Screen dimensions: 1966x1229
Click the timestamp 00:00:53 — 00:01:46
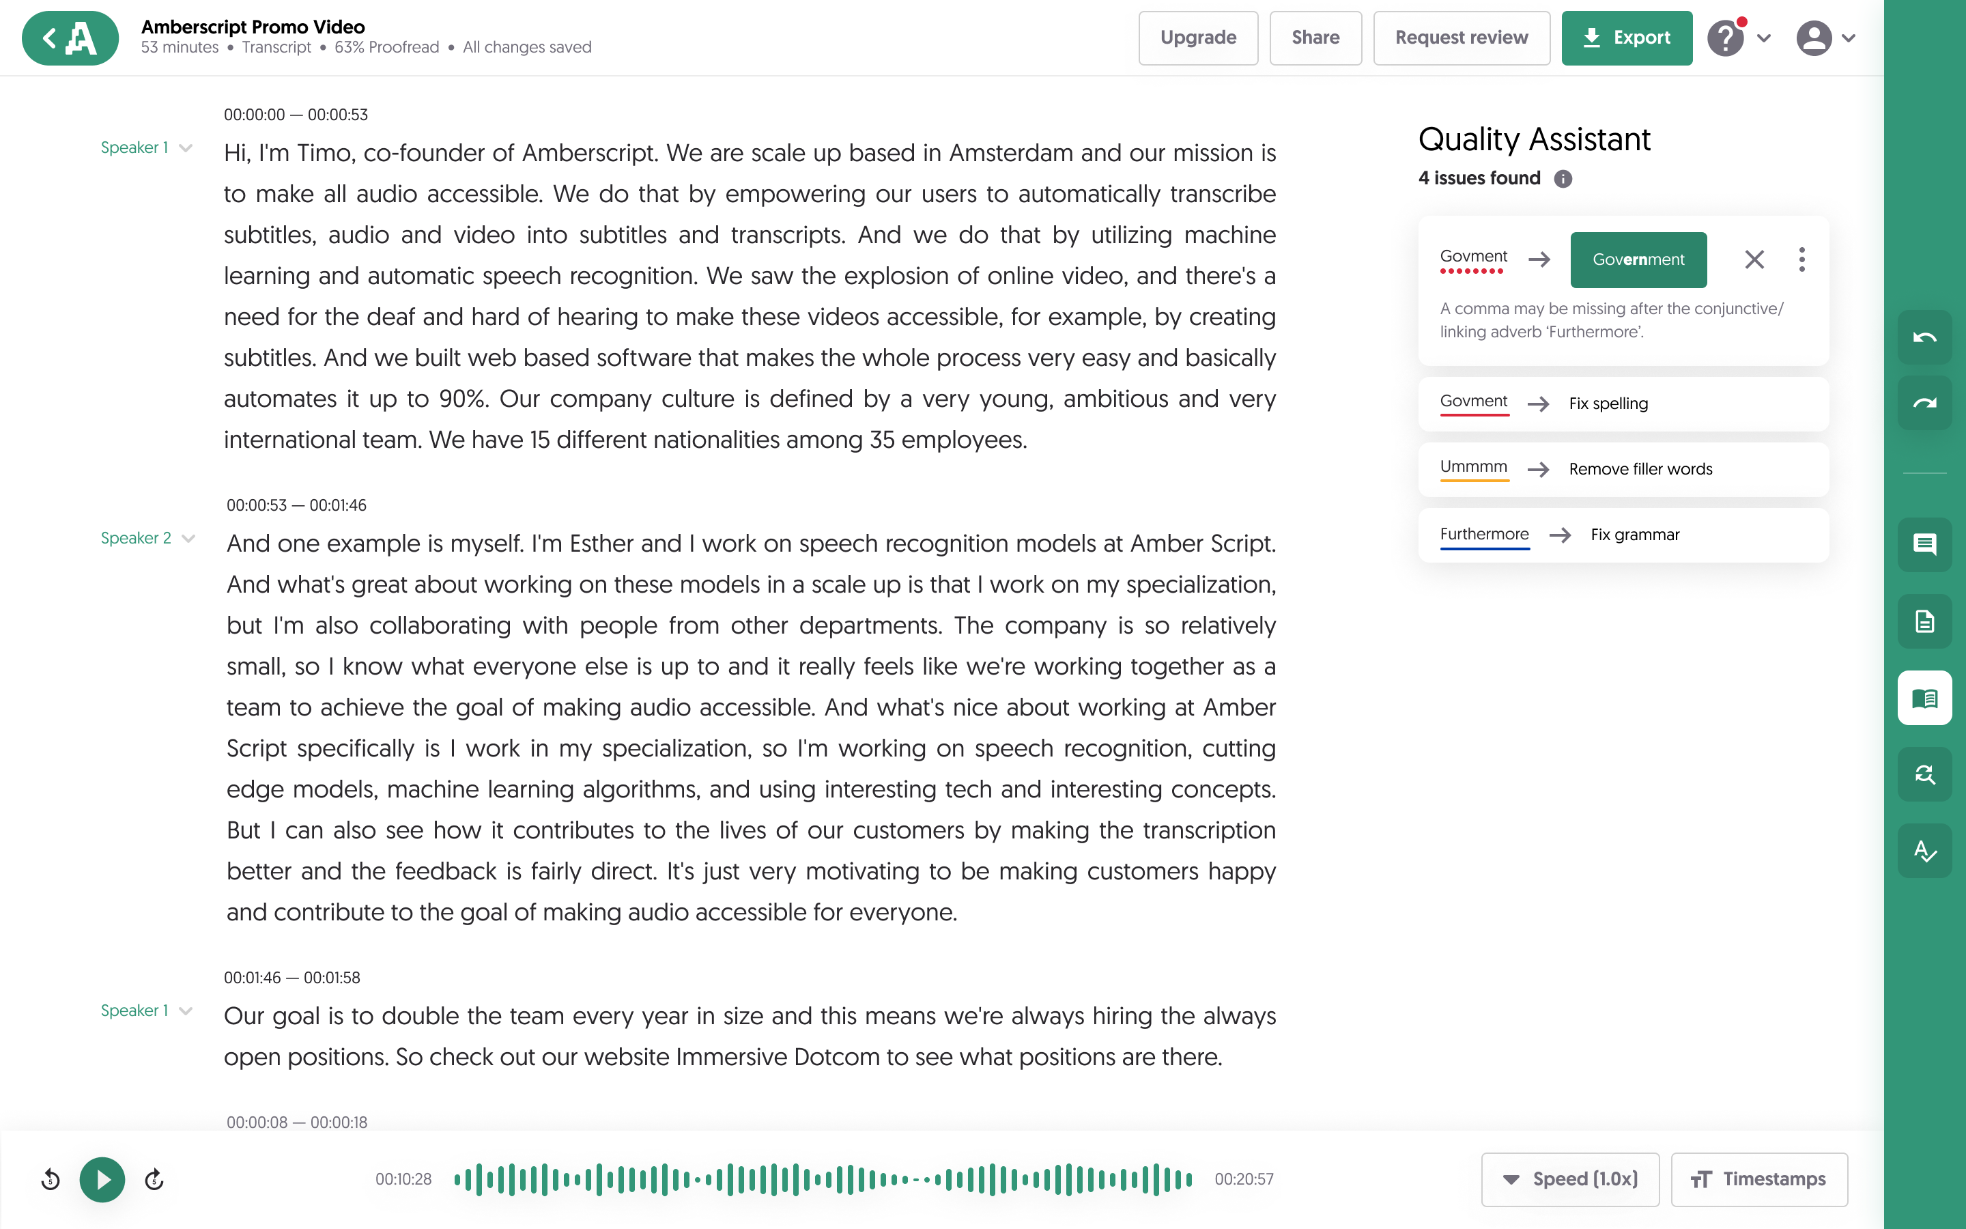[x=296, y=505]
